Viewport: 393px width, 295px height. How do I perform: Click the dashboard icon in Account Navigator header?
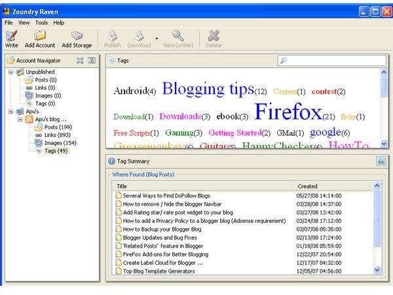coord(92,60)
